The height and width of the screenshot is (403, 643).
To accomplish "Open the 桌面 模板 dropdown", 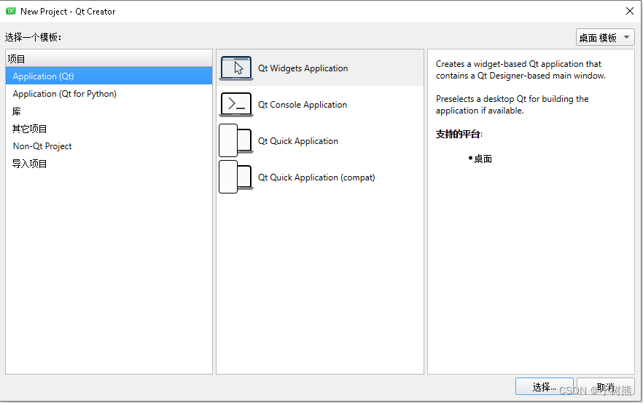I will (x=605, y=38).
